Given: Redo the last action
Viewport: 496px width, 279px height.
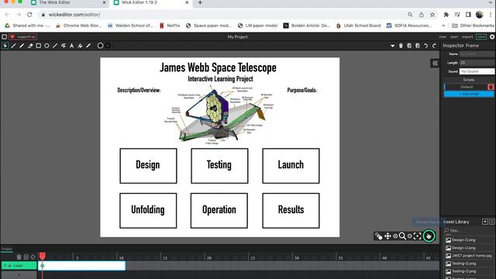Looking at the screenshot, I should point(434,46).
